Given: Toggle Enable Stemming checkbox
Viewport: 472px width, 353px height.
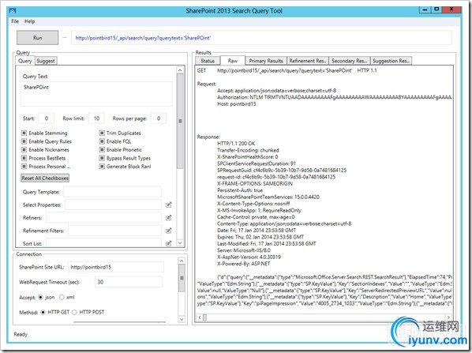Looking at the screenshot, I should click(x=24, y=133).
